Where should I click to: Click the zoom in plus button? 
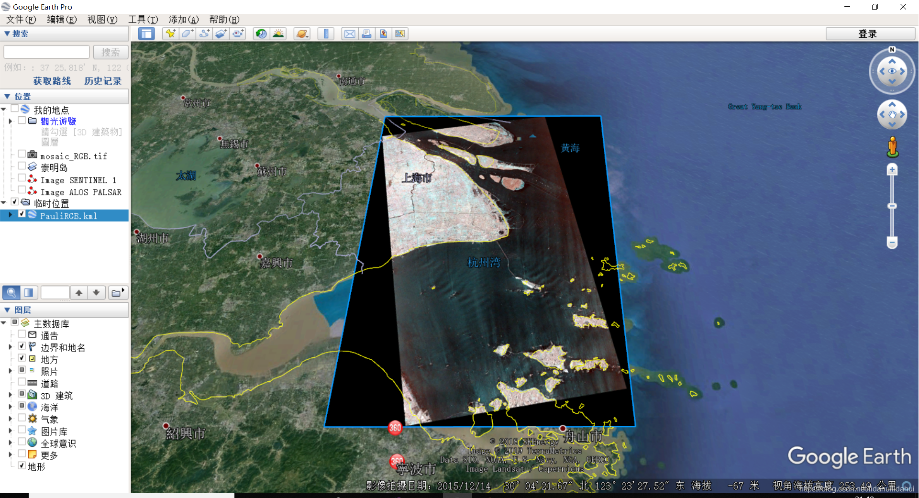(892, 170)
